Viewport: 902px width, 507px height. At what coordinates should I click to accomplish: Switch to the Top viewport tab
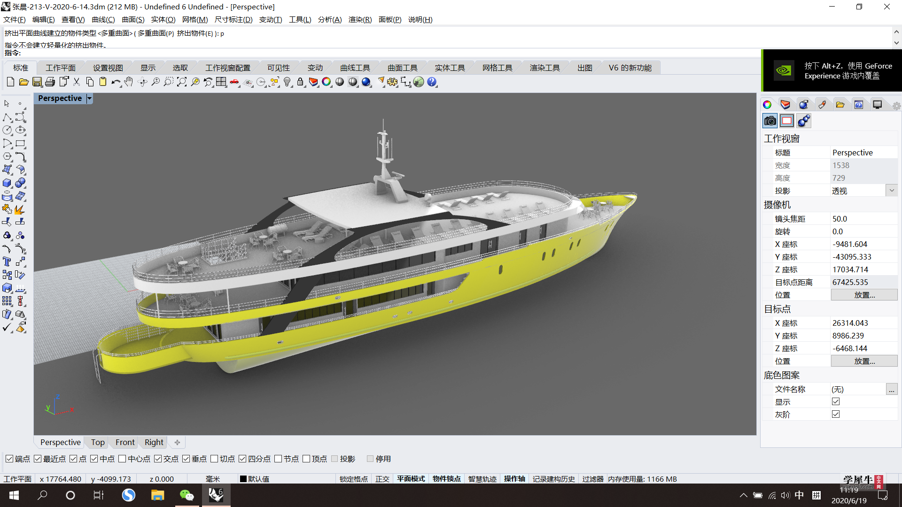[x=98, y=442]
